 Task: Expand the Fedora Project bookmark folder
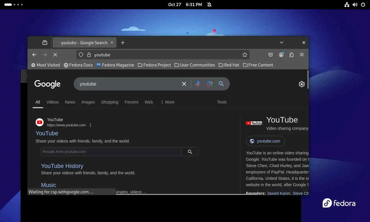154,65
